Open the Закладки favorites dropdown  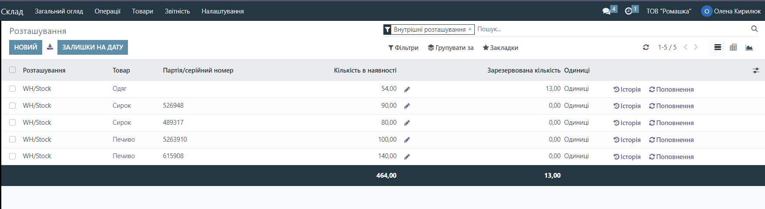tap(500, 48)
